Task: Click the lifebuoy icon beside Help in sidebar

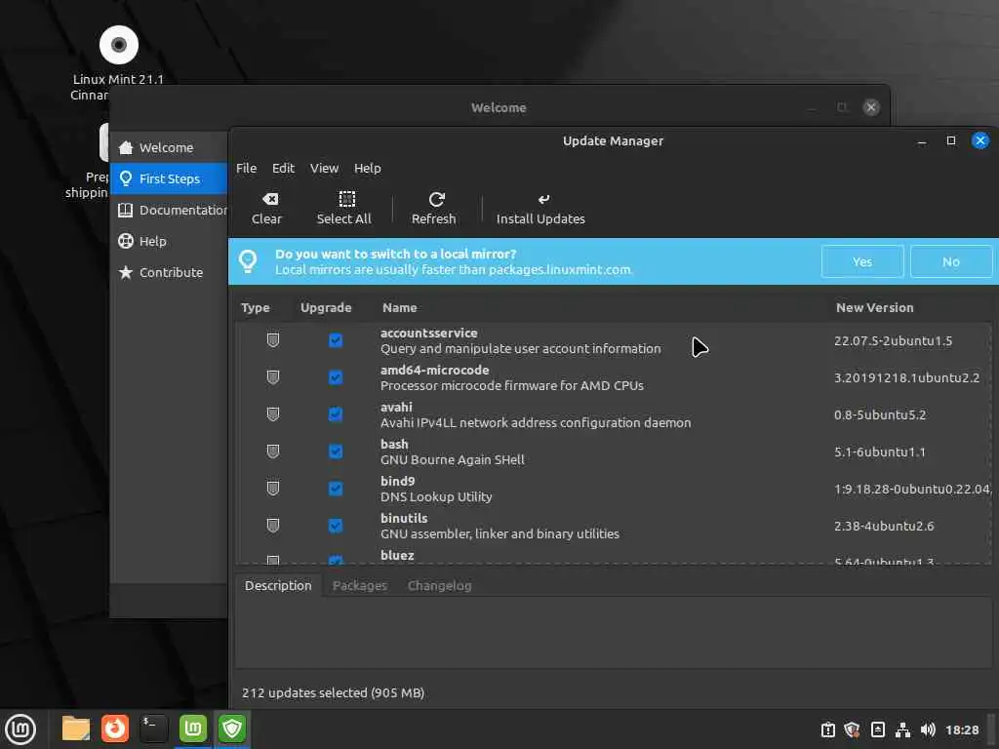Action: coord(126,241)
